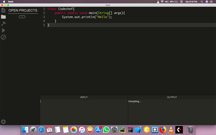Image resolution: width=216 pixels, height=135 pixels.
Task: Open Notes from the dock
Action: 65,130
